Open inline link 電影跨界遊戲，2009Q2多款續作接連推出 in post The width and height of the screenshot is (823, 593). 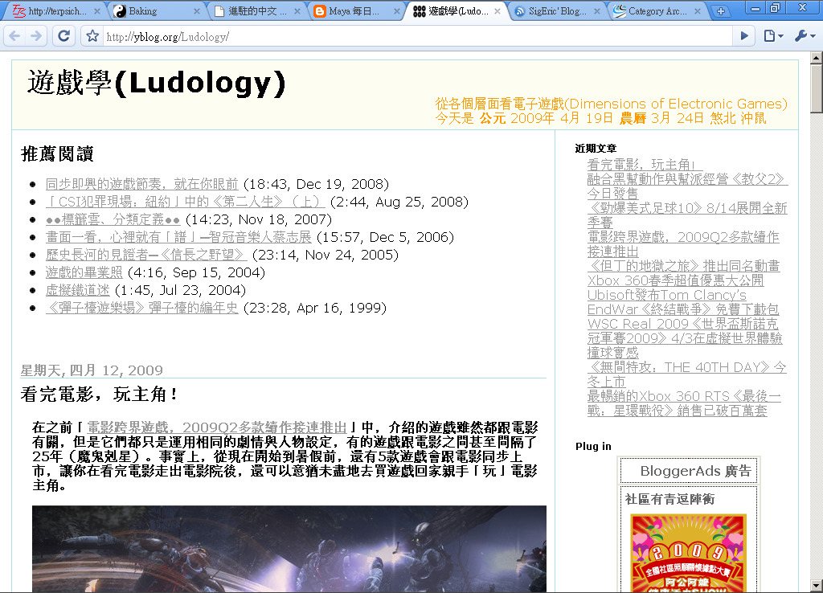217,427
